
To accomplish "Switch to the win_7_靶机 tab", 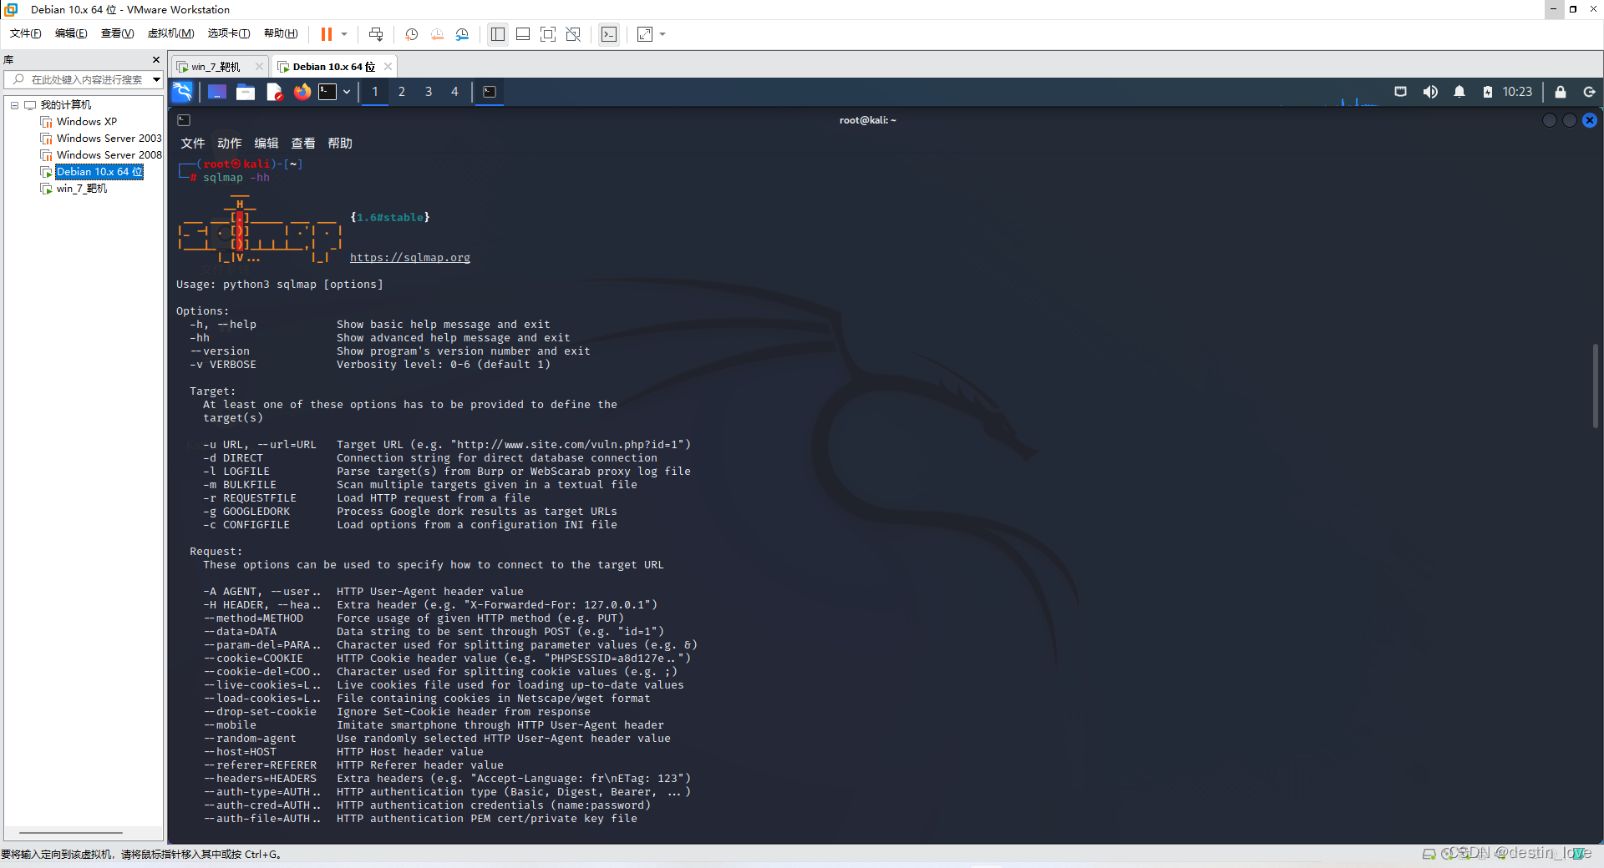I will point(215,67).
